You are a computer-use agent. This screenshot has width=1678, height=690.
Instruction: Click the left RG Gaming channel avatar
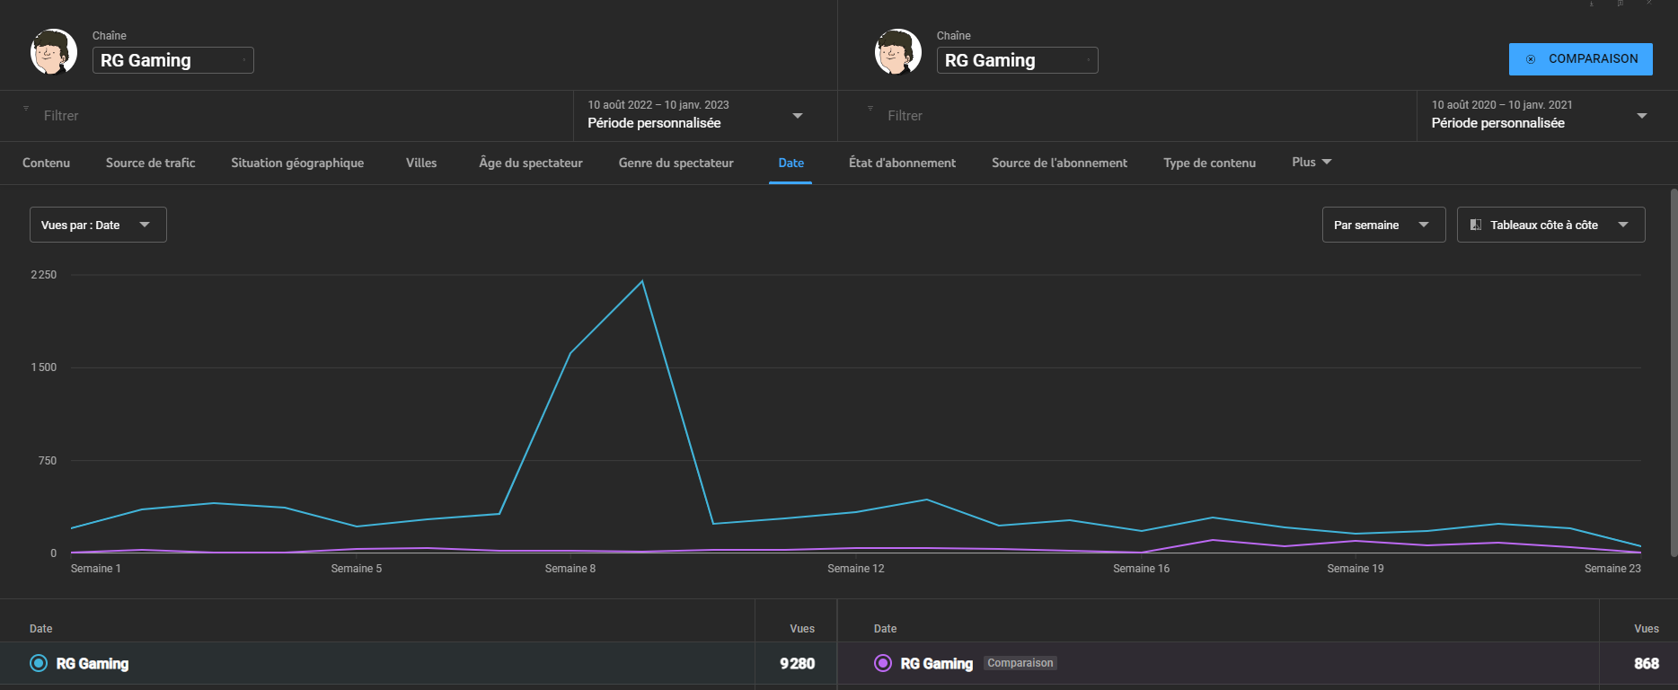pos(53,52)
